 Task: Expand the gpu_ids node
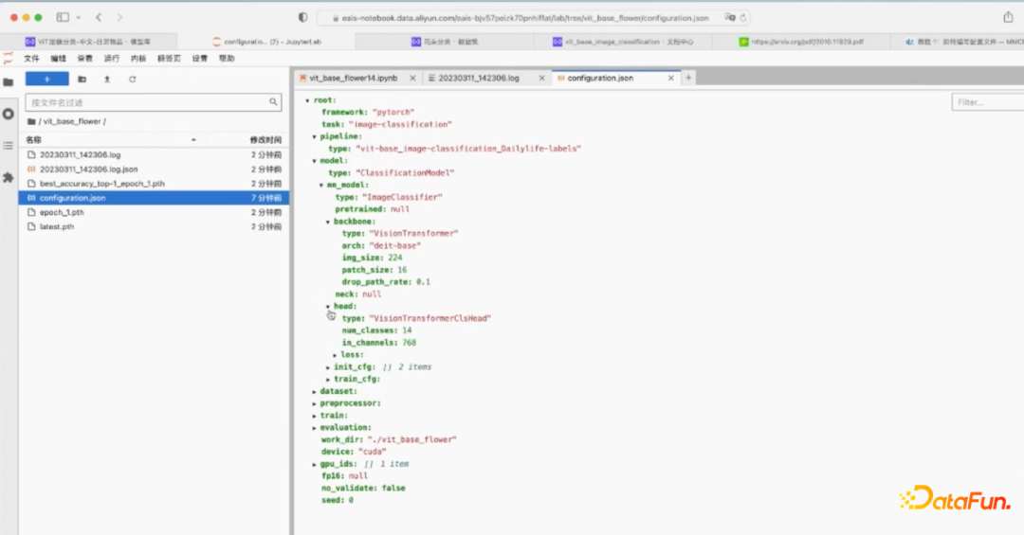tap(314, 464)
